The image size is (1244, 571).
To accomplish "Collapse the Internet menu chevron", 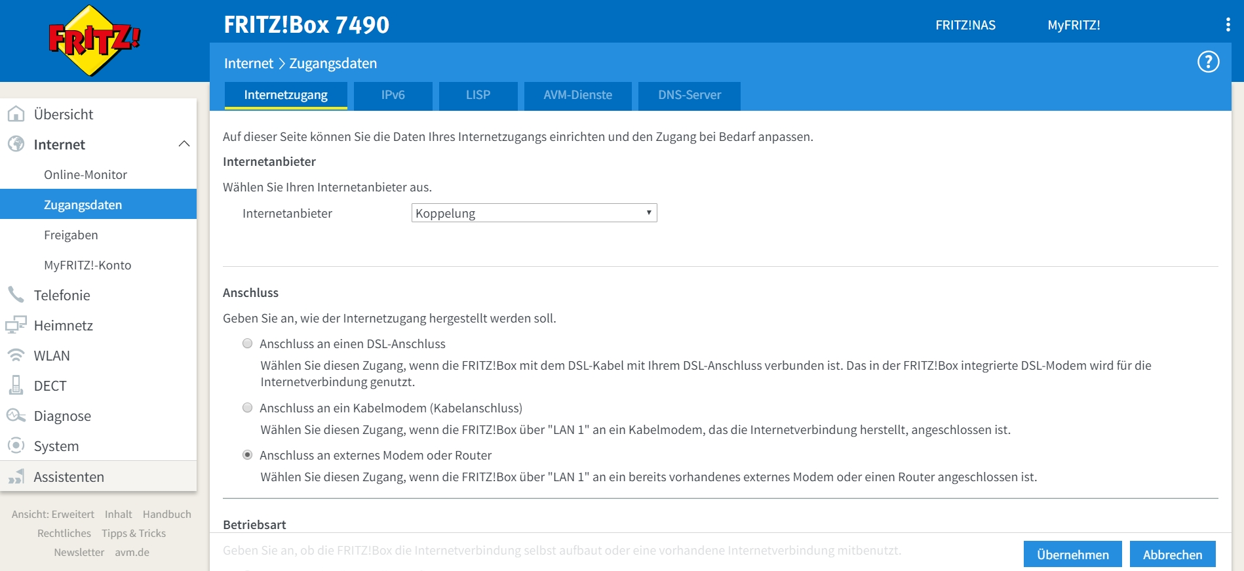I will (x=184, y=144).
